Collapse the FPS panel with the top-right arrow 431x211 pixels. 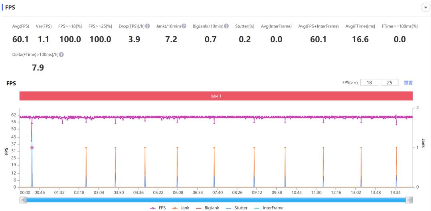point(425,8)
